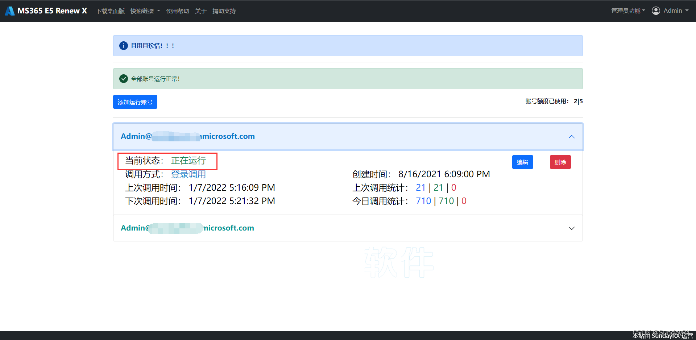696x340 pixels.
Task: Click the MS365 E5 Renew X brand title
Action: point(52,11)
